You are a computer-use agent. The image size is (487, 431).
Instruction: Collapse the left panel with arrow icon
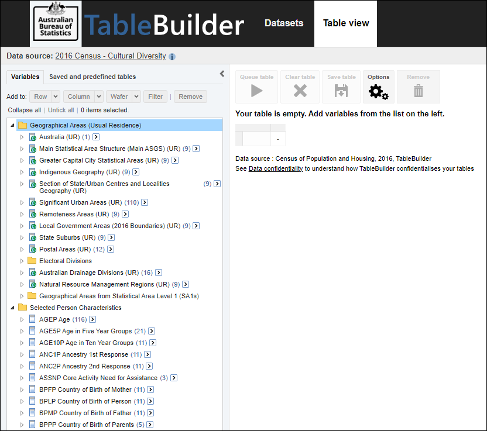222,74
